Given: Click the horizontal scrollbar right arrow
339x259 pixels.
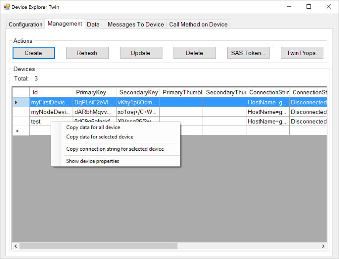Looking at the screenshot, I should 323,246.
